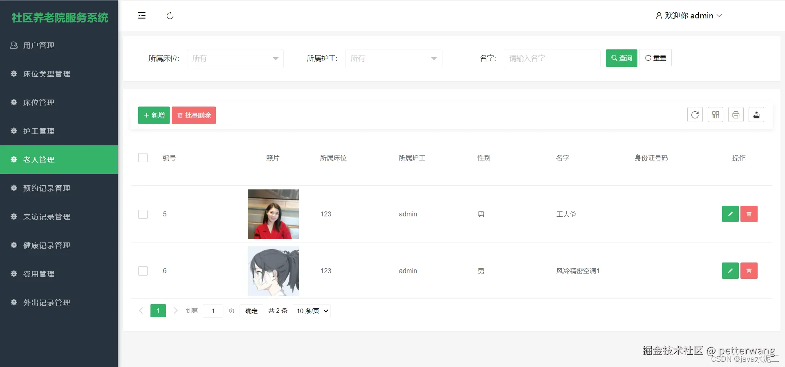Collapse the sidebar with the menu fold icon
This screenshot has width=785, height=367.
click(x=142, y=16)
